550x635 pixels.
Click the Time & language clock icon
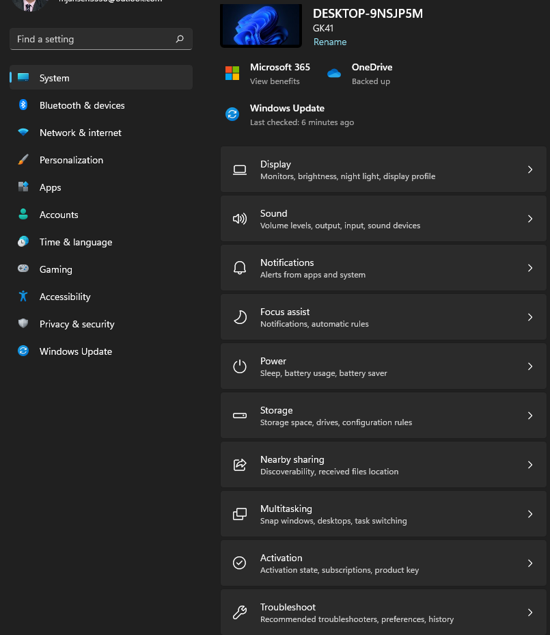(x=23, y=241)
